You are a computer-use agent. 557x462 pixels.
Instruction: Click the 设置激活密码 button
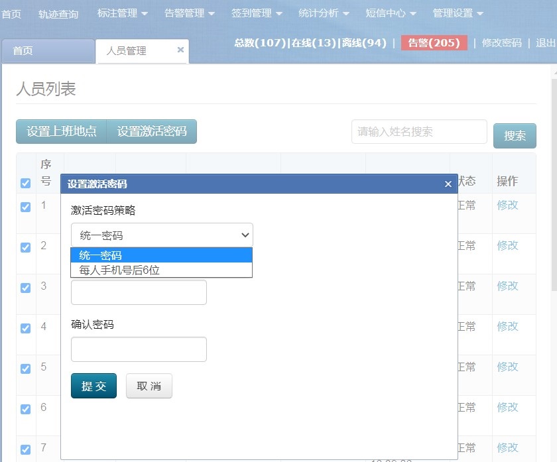152,131
